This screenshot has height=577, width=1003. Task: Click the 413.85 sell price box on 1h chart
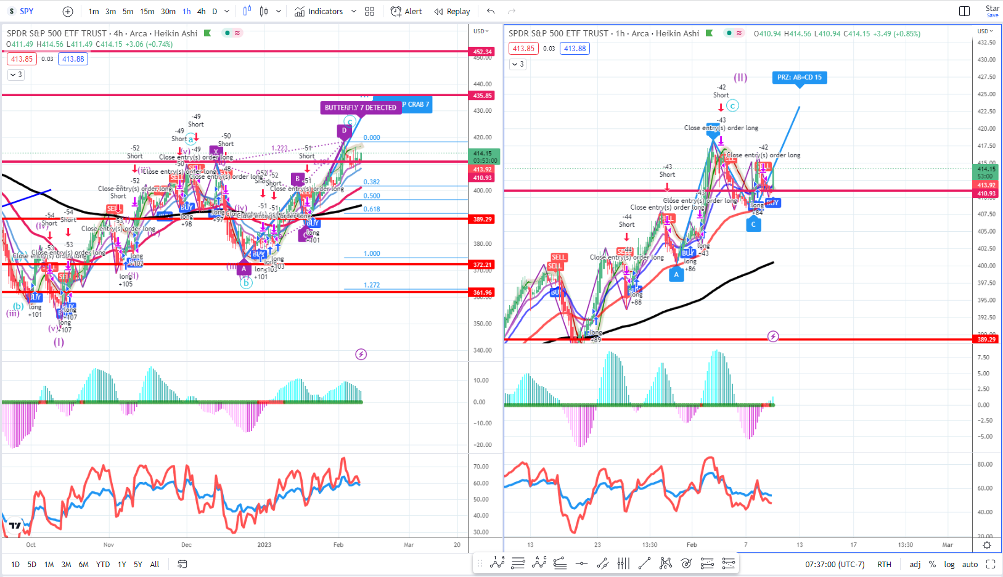point(524,49)
